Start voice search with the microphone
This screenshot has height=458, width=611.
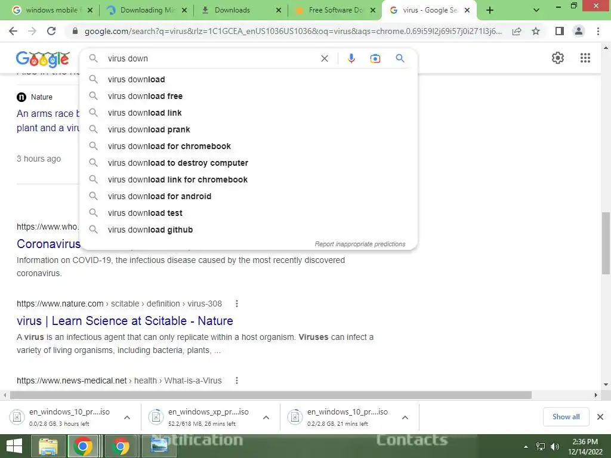point(351,58)
